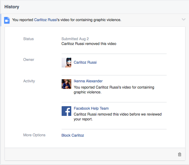The width and height of the screenshot is (189, 165).
Task: Open the Facebook Help Team link
Action: (x=91, y=108)
